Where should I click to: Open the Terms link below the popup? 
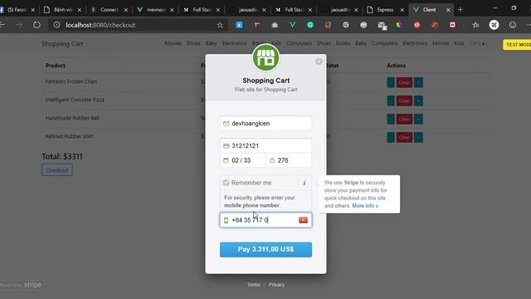point(254,285)
